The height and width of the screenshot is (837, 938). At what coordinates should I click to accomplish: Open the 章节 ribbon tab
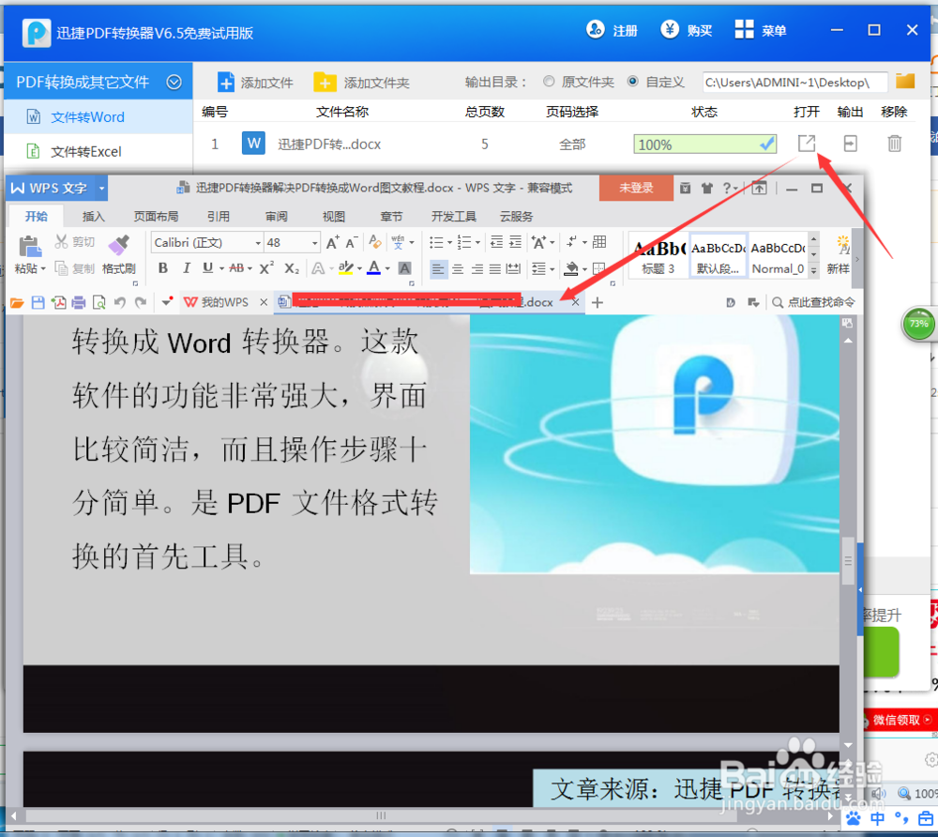tap(390, 216)
